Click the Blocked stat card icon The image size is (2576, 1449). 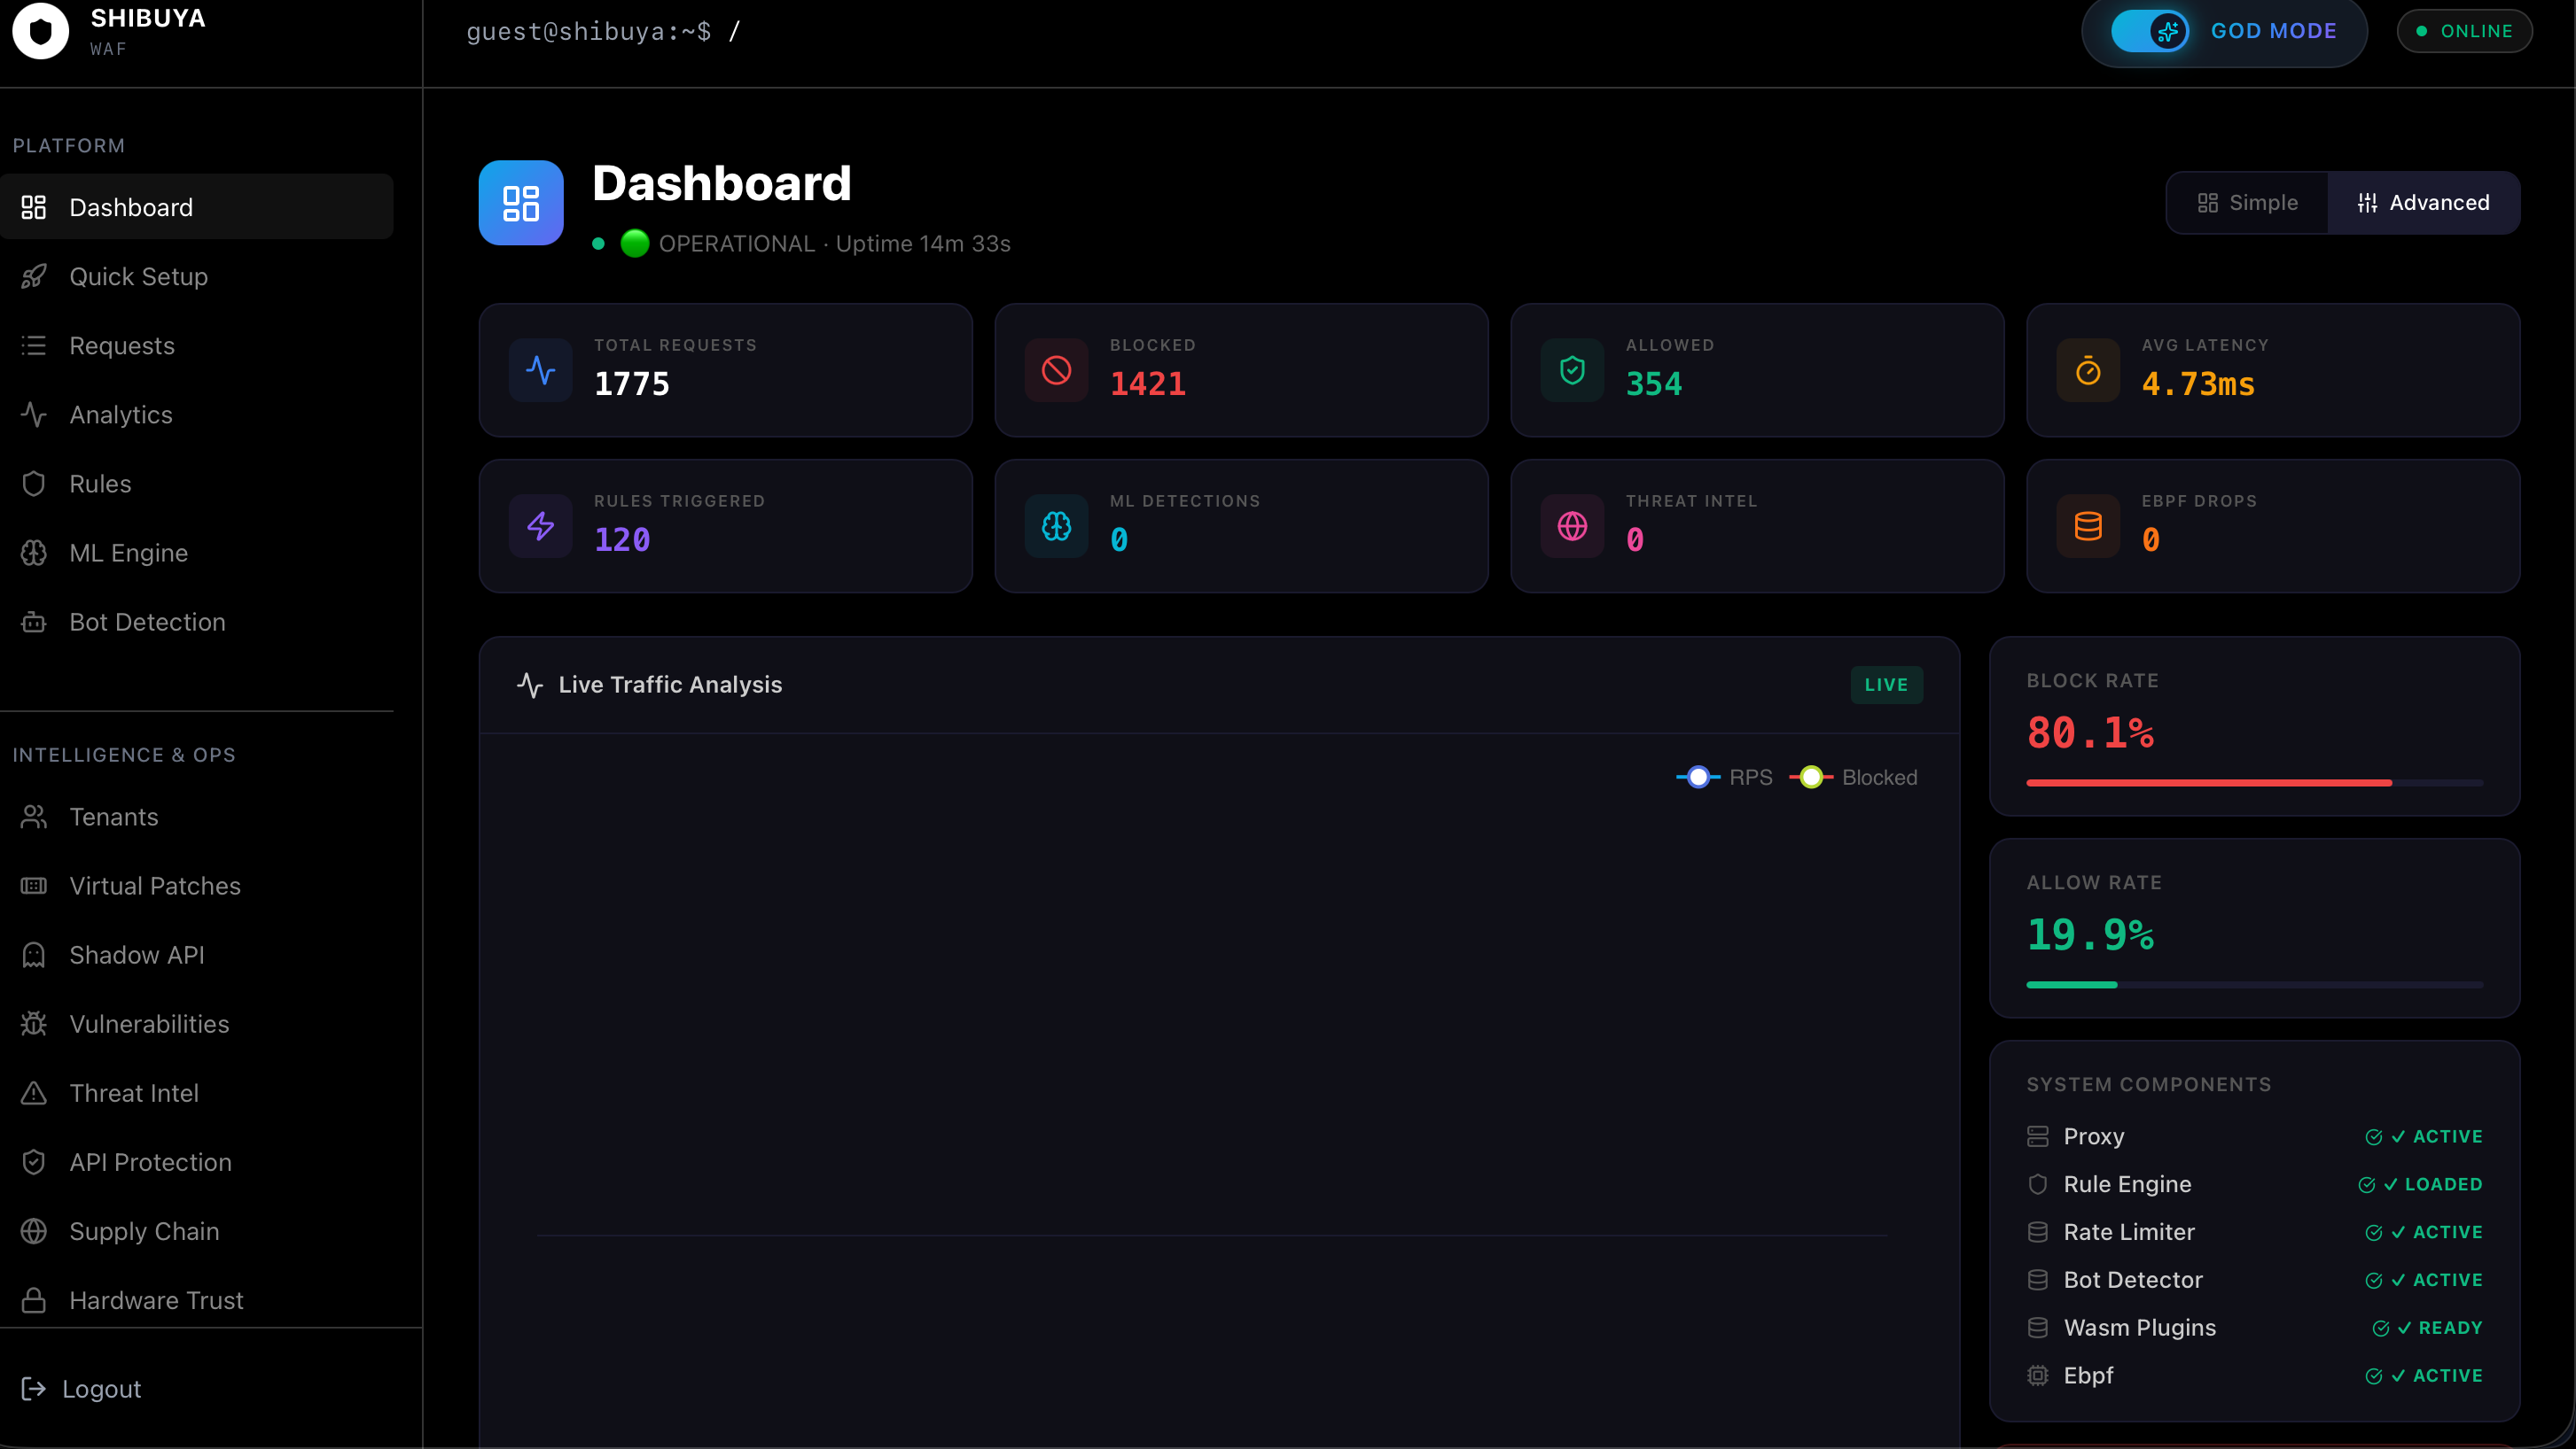coord(1056,371)
